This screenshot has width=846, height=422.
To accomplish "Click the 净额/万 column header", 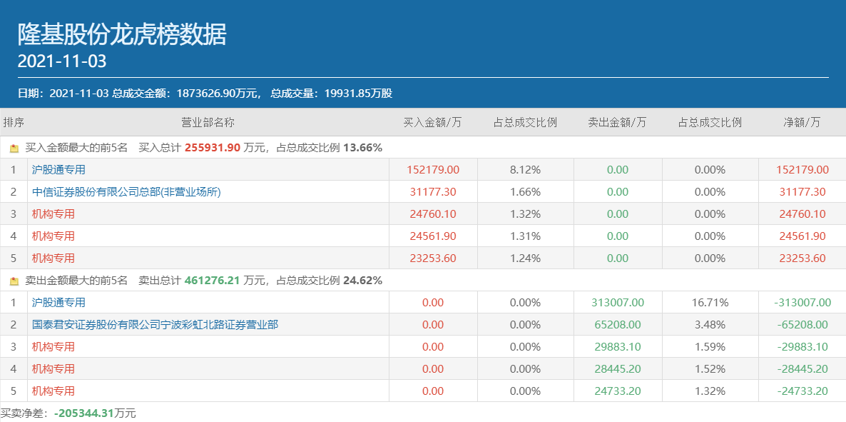I will pyautogui.click(x=802, y=122).
